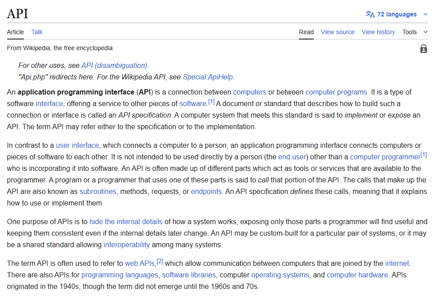Image resolution: width=437 pixels, height=296 pixels.
Task: Click the operating systems link
Action: click(280, 275)
